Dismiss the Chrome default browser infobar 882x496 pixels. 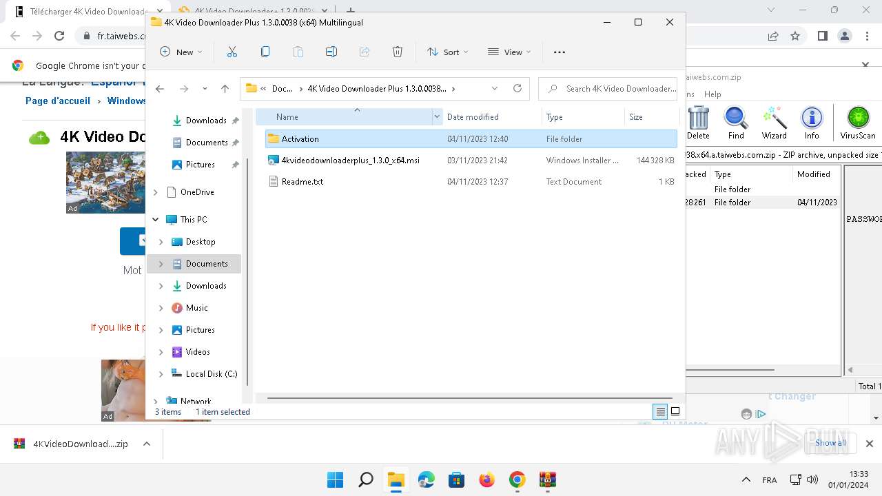tap(866, 65)
